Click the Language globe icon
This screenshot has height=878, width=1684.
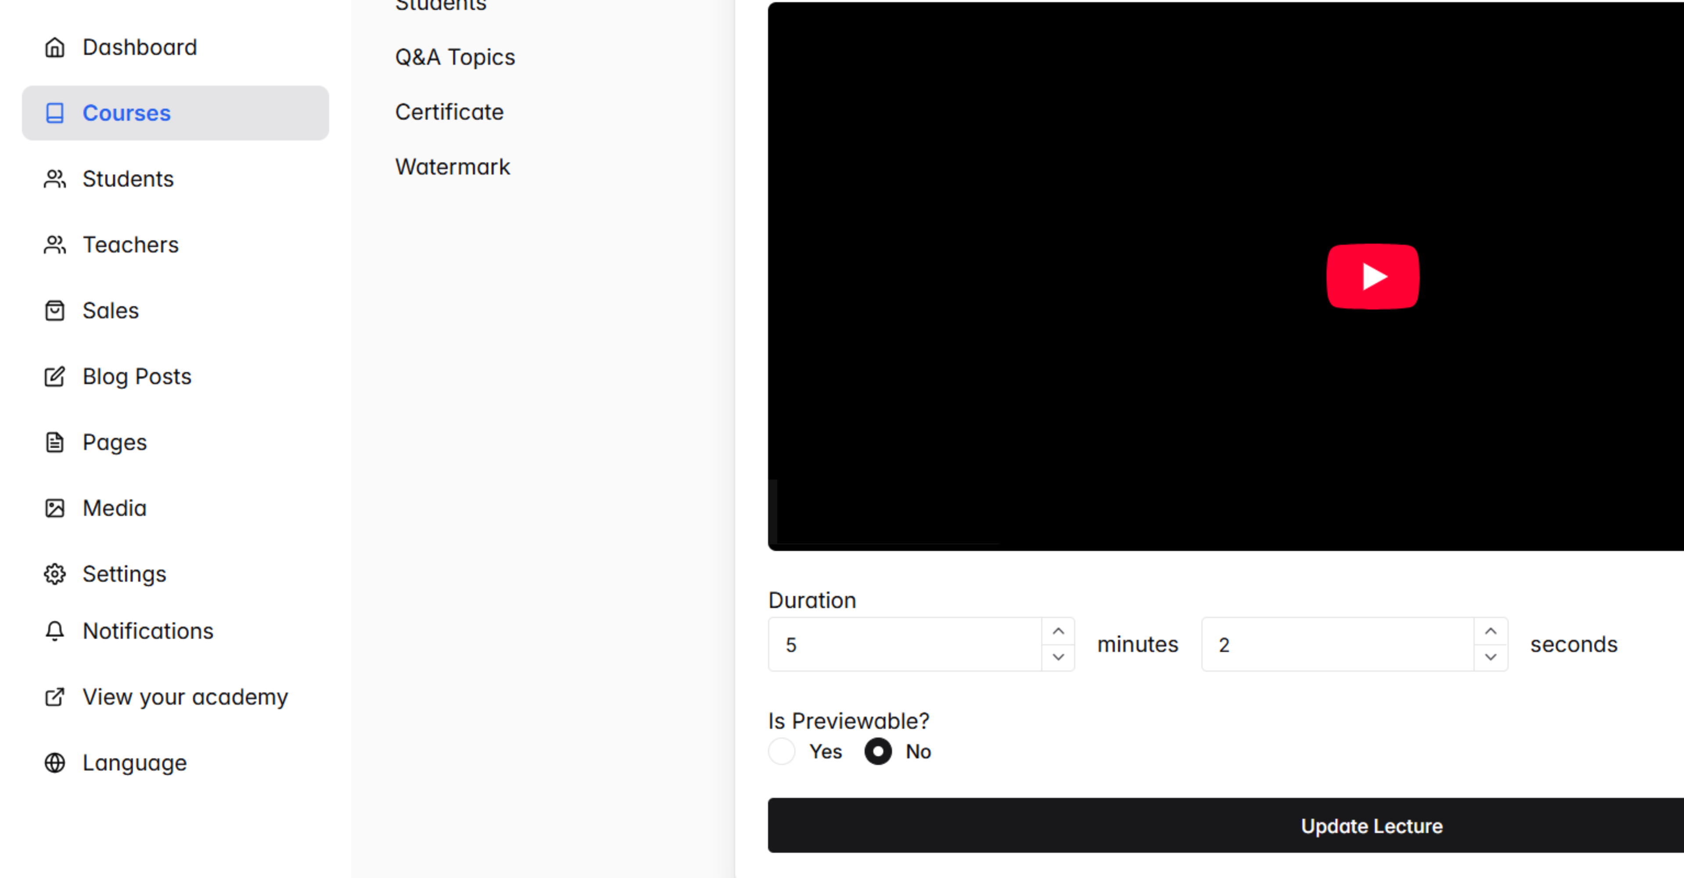(x=55, y=762)
